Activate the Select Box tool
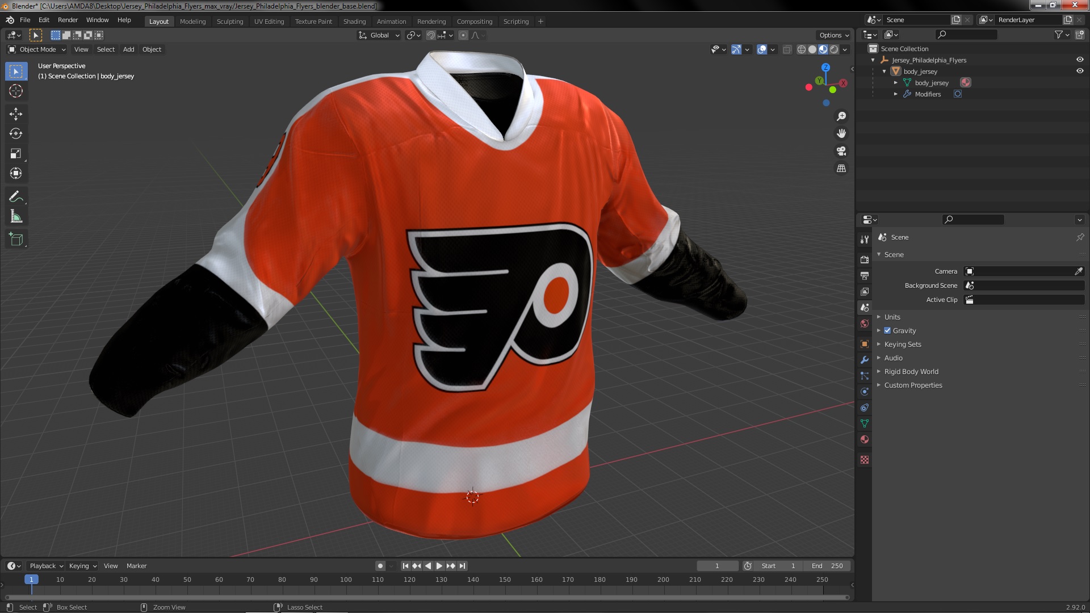The height and width of the screenshot is (613, 1090). point(16,72)
